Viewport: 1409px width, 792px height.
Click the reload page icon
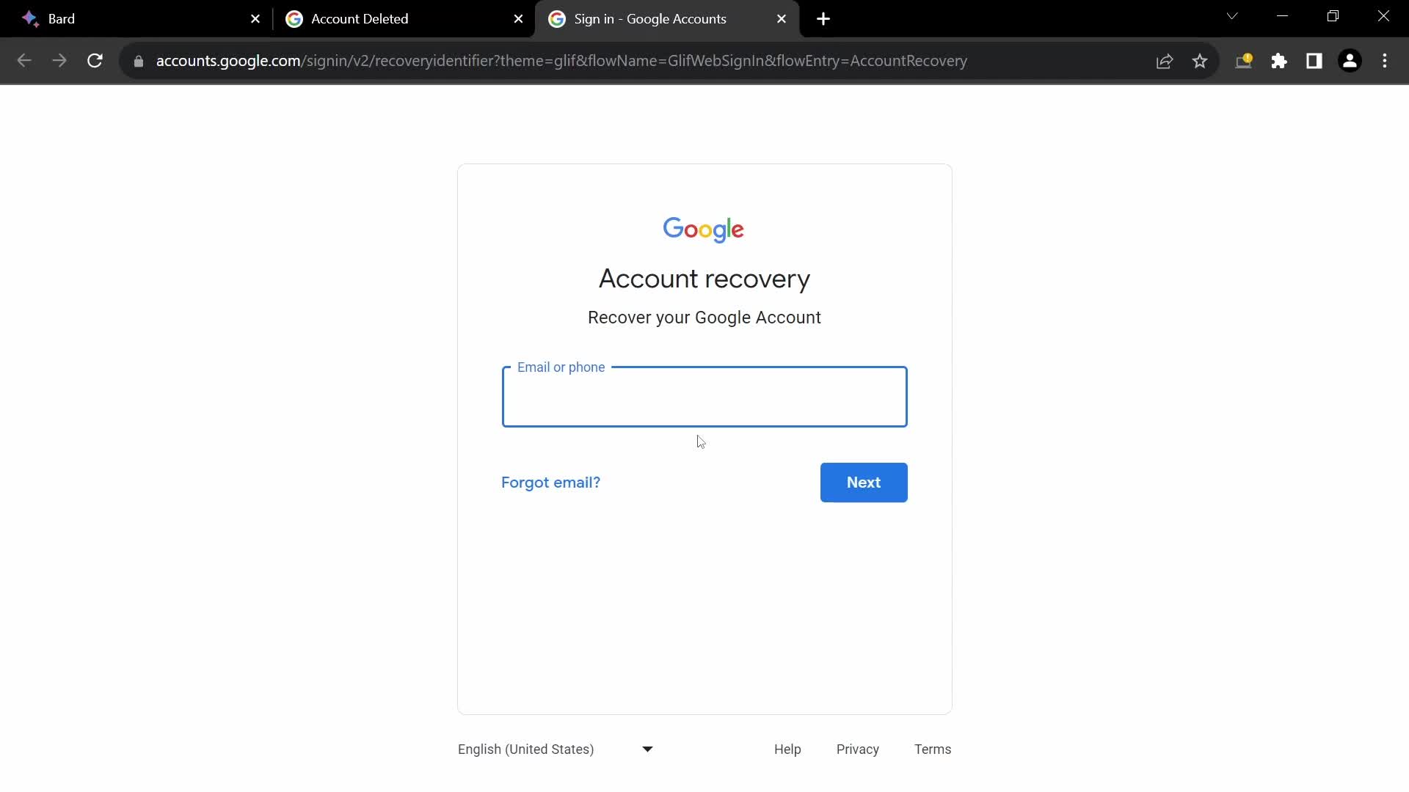tap(95, 60)
